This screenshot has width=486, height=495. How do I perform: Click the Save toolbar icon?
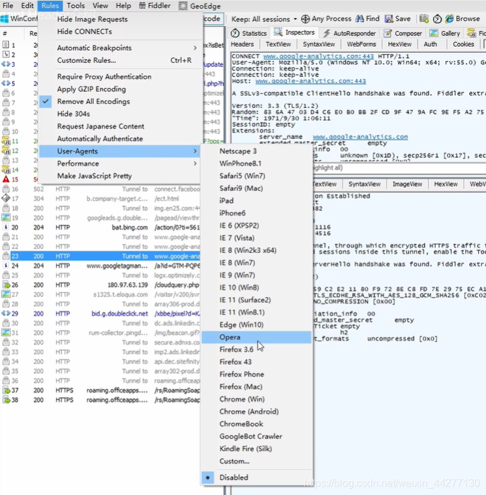click(x=389, y=19)
